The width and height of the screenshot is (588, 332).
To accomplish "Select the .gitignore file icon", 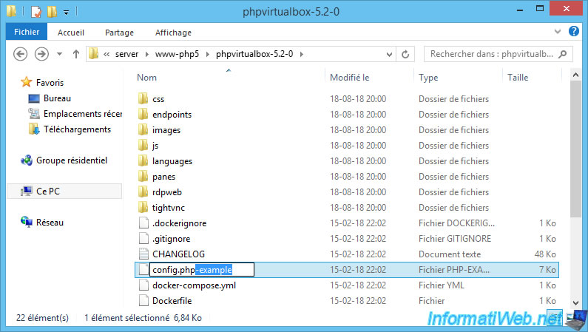I will pos(143,238).
